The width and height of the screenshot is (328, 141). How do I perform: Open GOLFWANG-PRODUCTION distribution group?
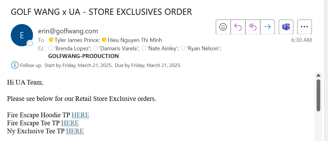(83, 56)
